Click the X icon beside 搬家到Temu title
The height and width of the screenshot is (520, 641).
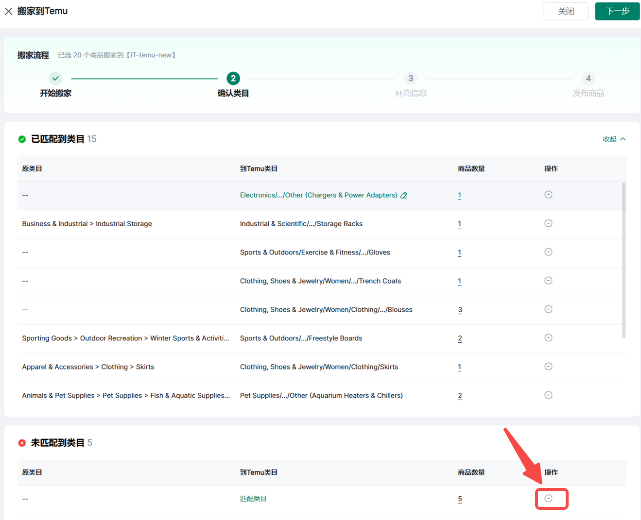9,11
